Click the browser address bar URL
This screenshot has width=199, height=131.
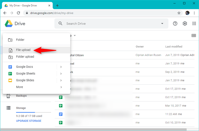(52, 13)
